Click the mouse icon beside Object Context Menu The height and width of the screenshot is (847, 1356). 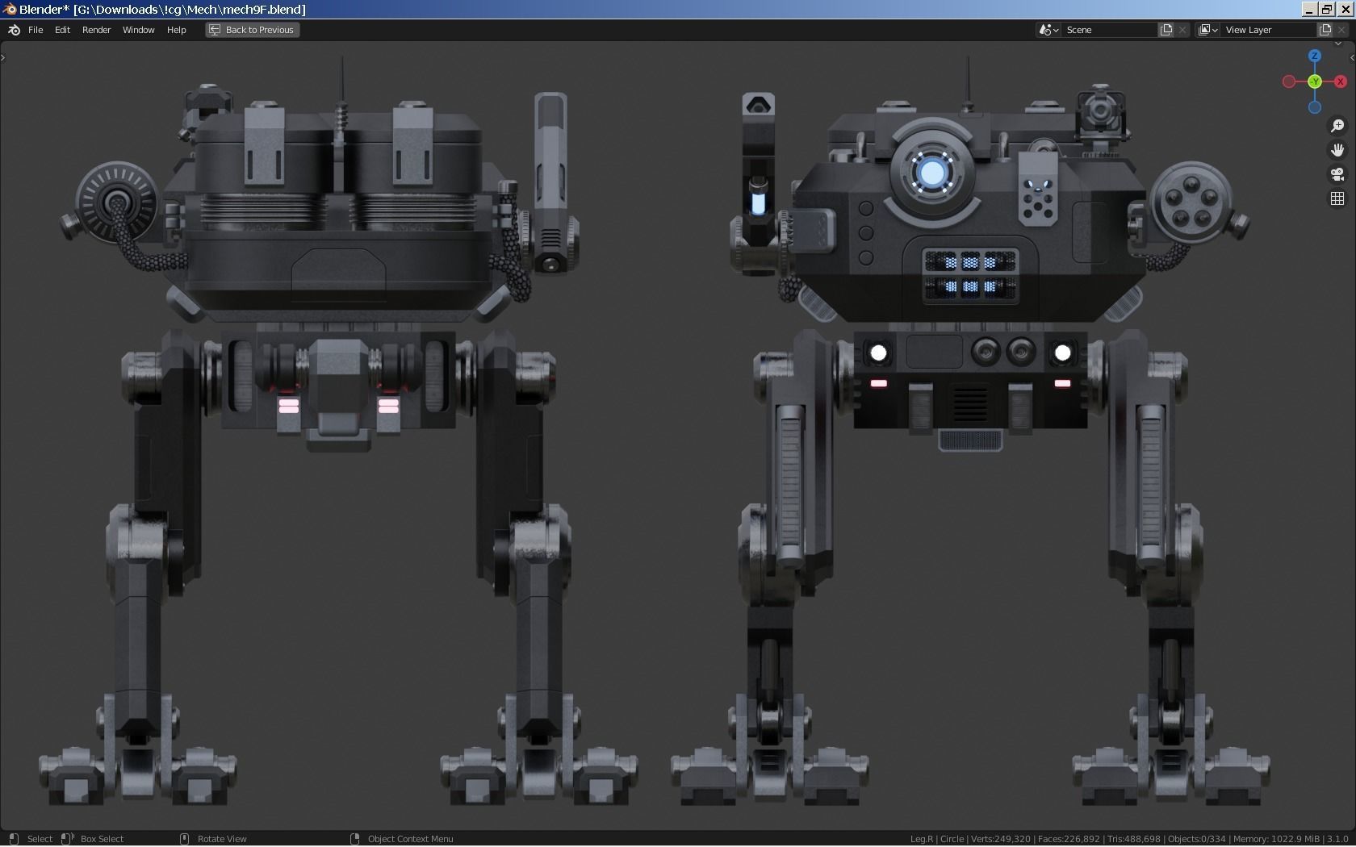coord(354,839)
